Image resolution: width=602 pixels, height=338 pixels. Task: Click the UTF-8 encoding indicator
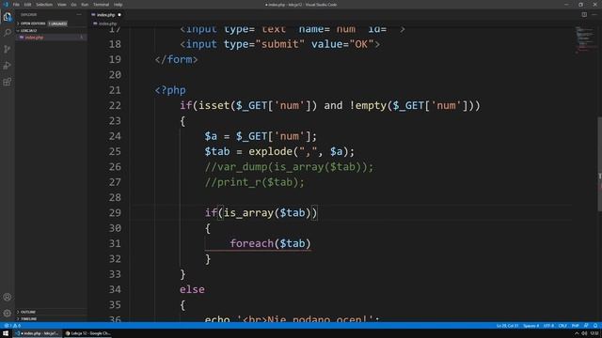pos(548,326)
